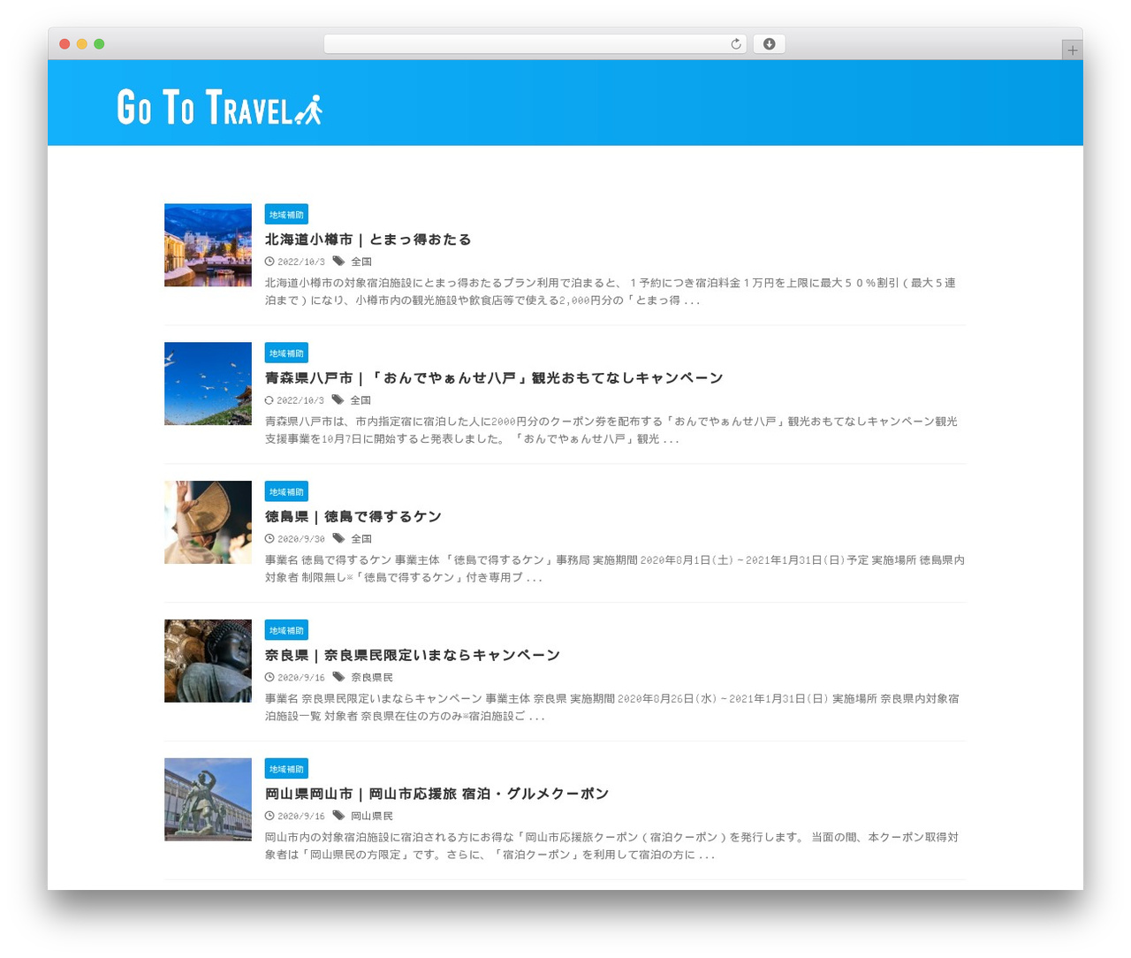Focus the browser address bar
Viewport: 1131px width, 958px height.
(535, 44)
